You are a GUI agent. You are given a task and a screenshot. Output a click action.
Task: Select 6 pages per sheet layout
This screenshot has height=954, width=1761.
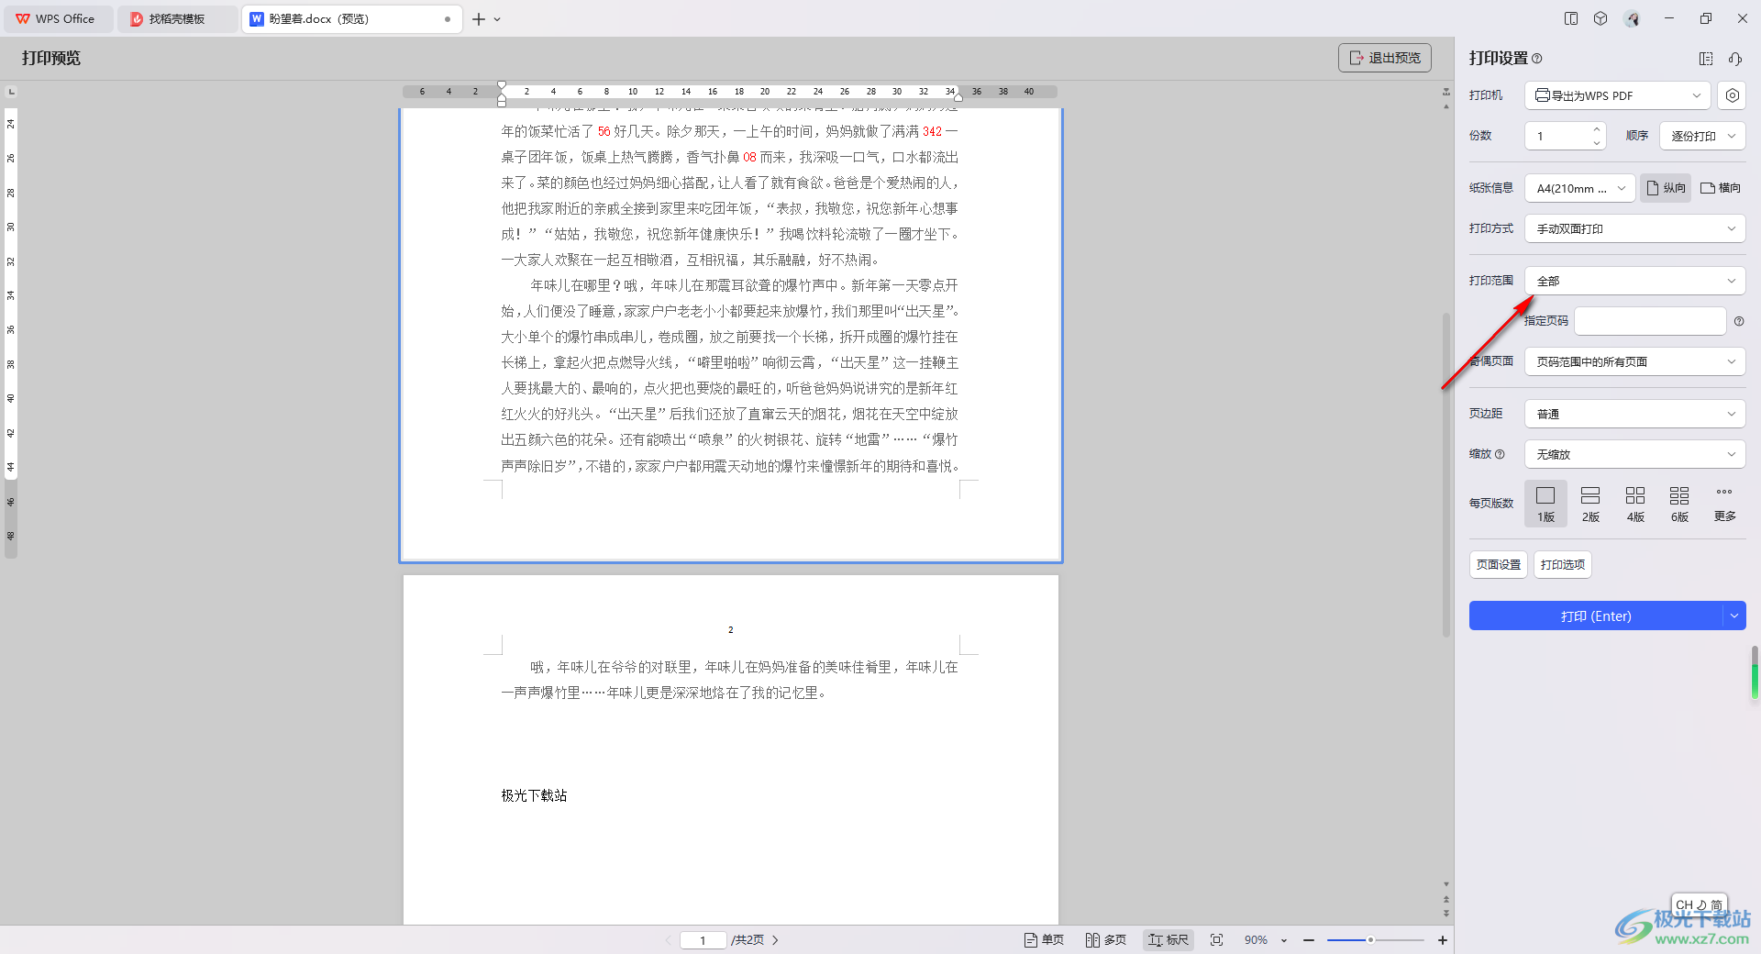coord(1679,504)
